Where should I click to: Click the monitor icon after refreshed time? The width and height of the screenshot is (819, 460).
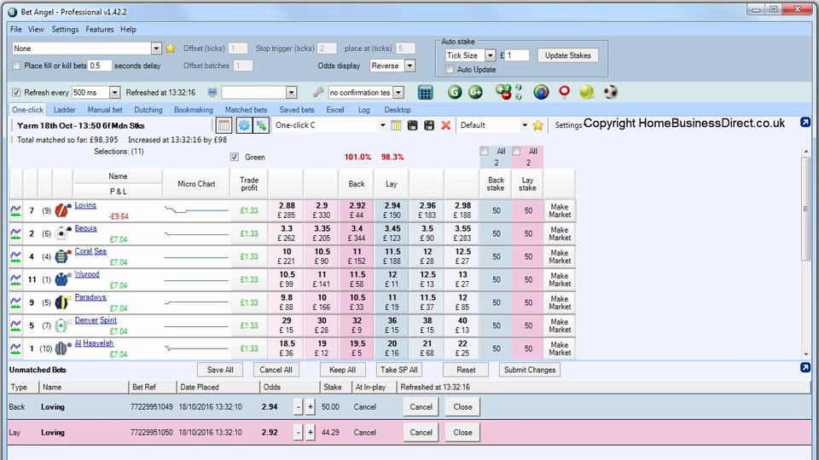tap(212, 92)
